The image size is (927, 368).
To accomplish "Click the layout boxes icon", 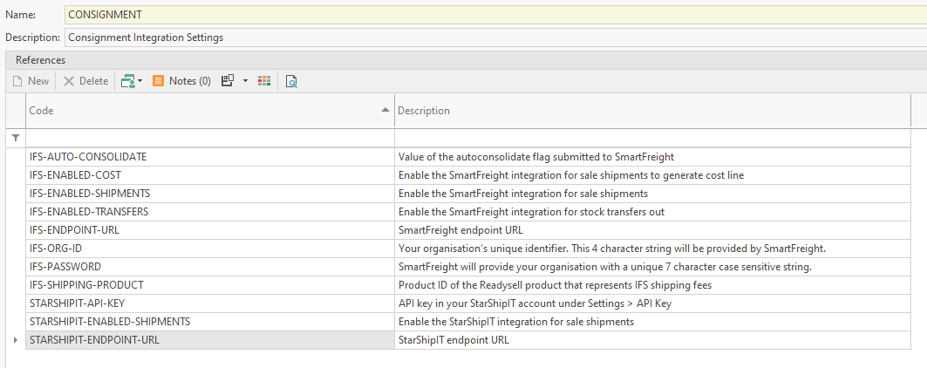I will pyautogui.click(x=228, y=81).
